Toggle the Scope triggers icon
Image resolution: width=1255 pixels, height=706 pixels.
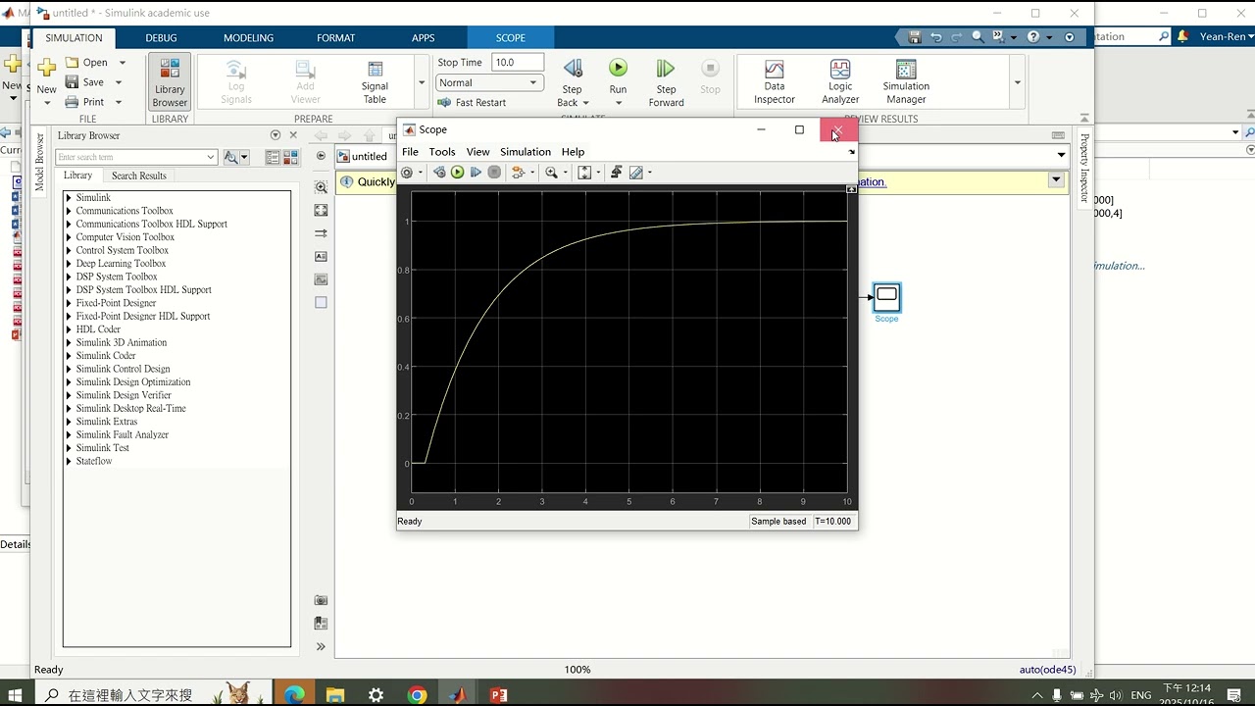616,173
